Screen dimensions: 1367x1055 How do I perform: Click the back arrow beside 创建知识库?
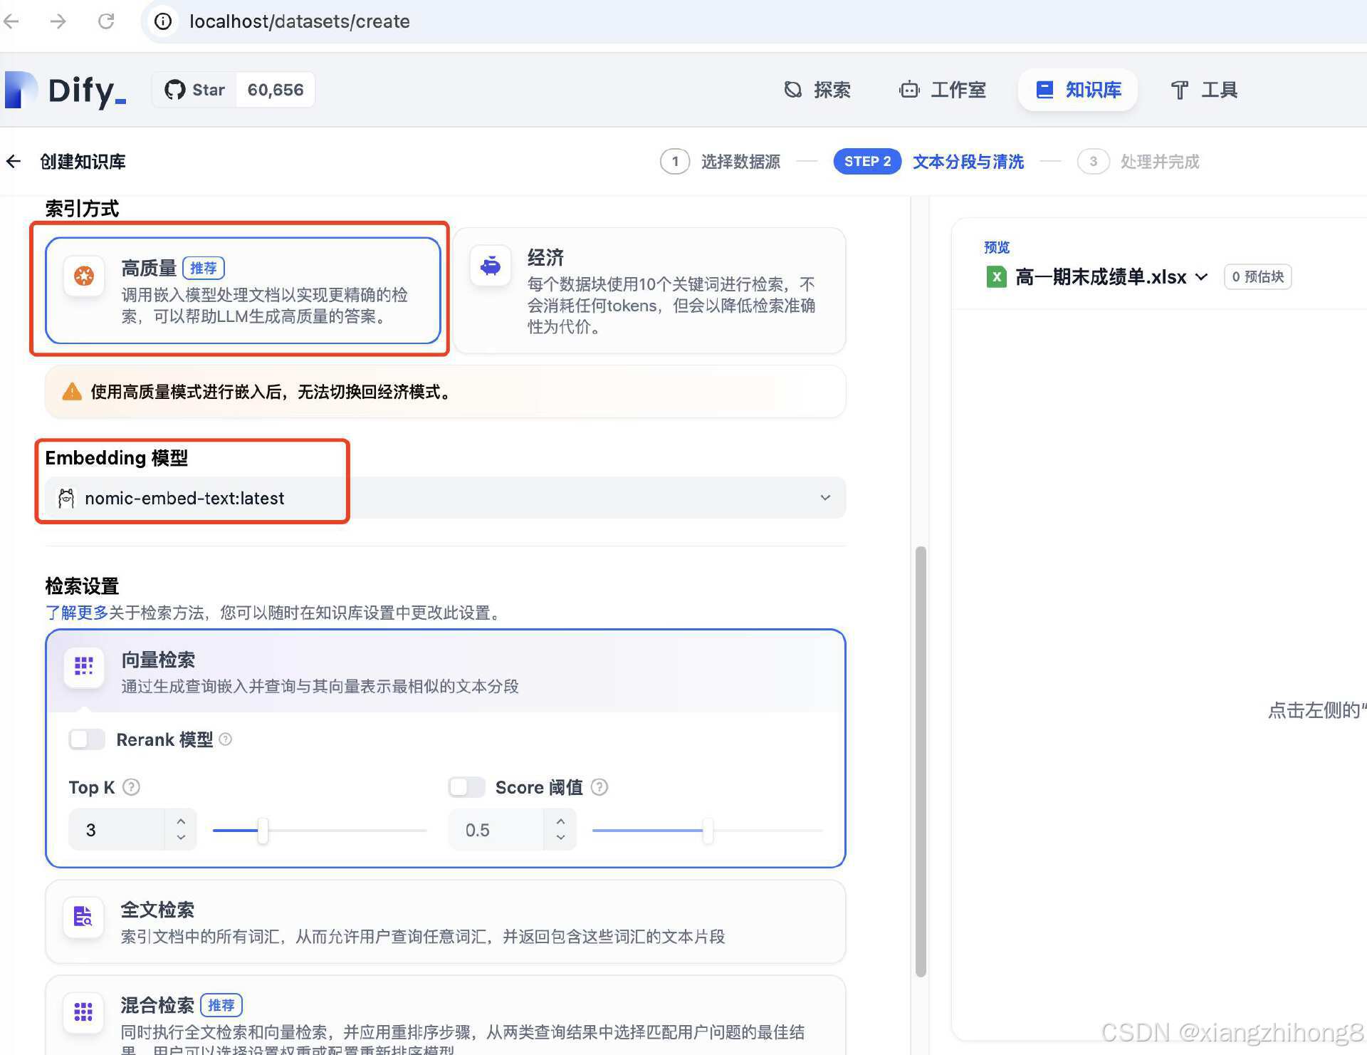[x=14, y=161]
